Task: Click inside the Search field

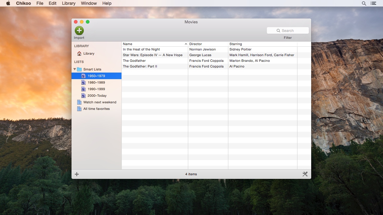Action: tap(287, 30)
